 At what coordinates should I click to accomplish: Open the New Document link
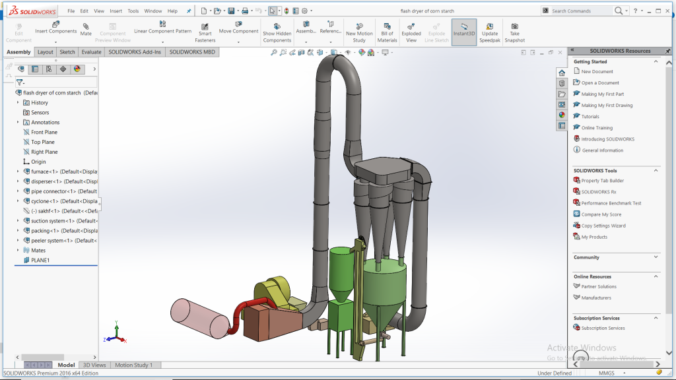tap(597, 72)
